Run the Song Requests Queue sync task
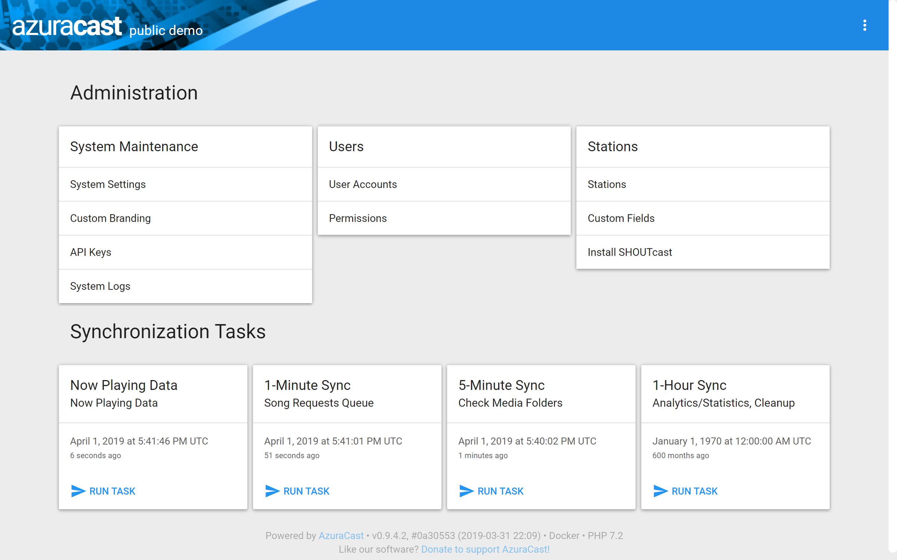This screenshot has height=560, width=897. pos(306,491)
